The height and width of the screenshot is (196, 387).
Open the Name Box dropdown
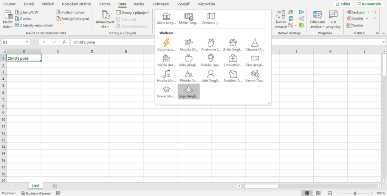(27, 42)
